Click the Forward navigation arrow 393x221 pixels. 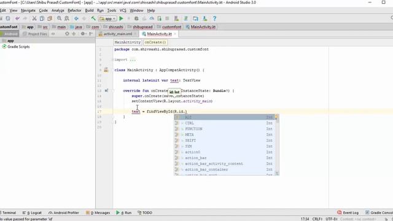click(x=84, y=18)
